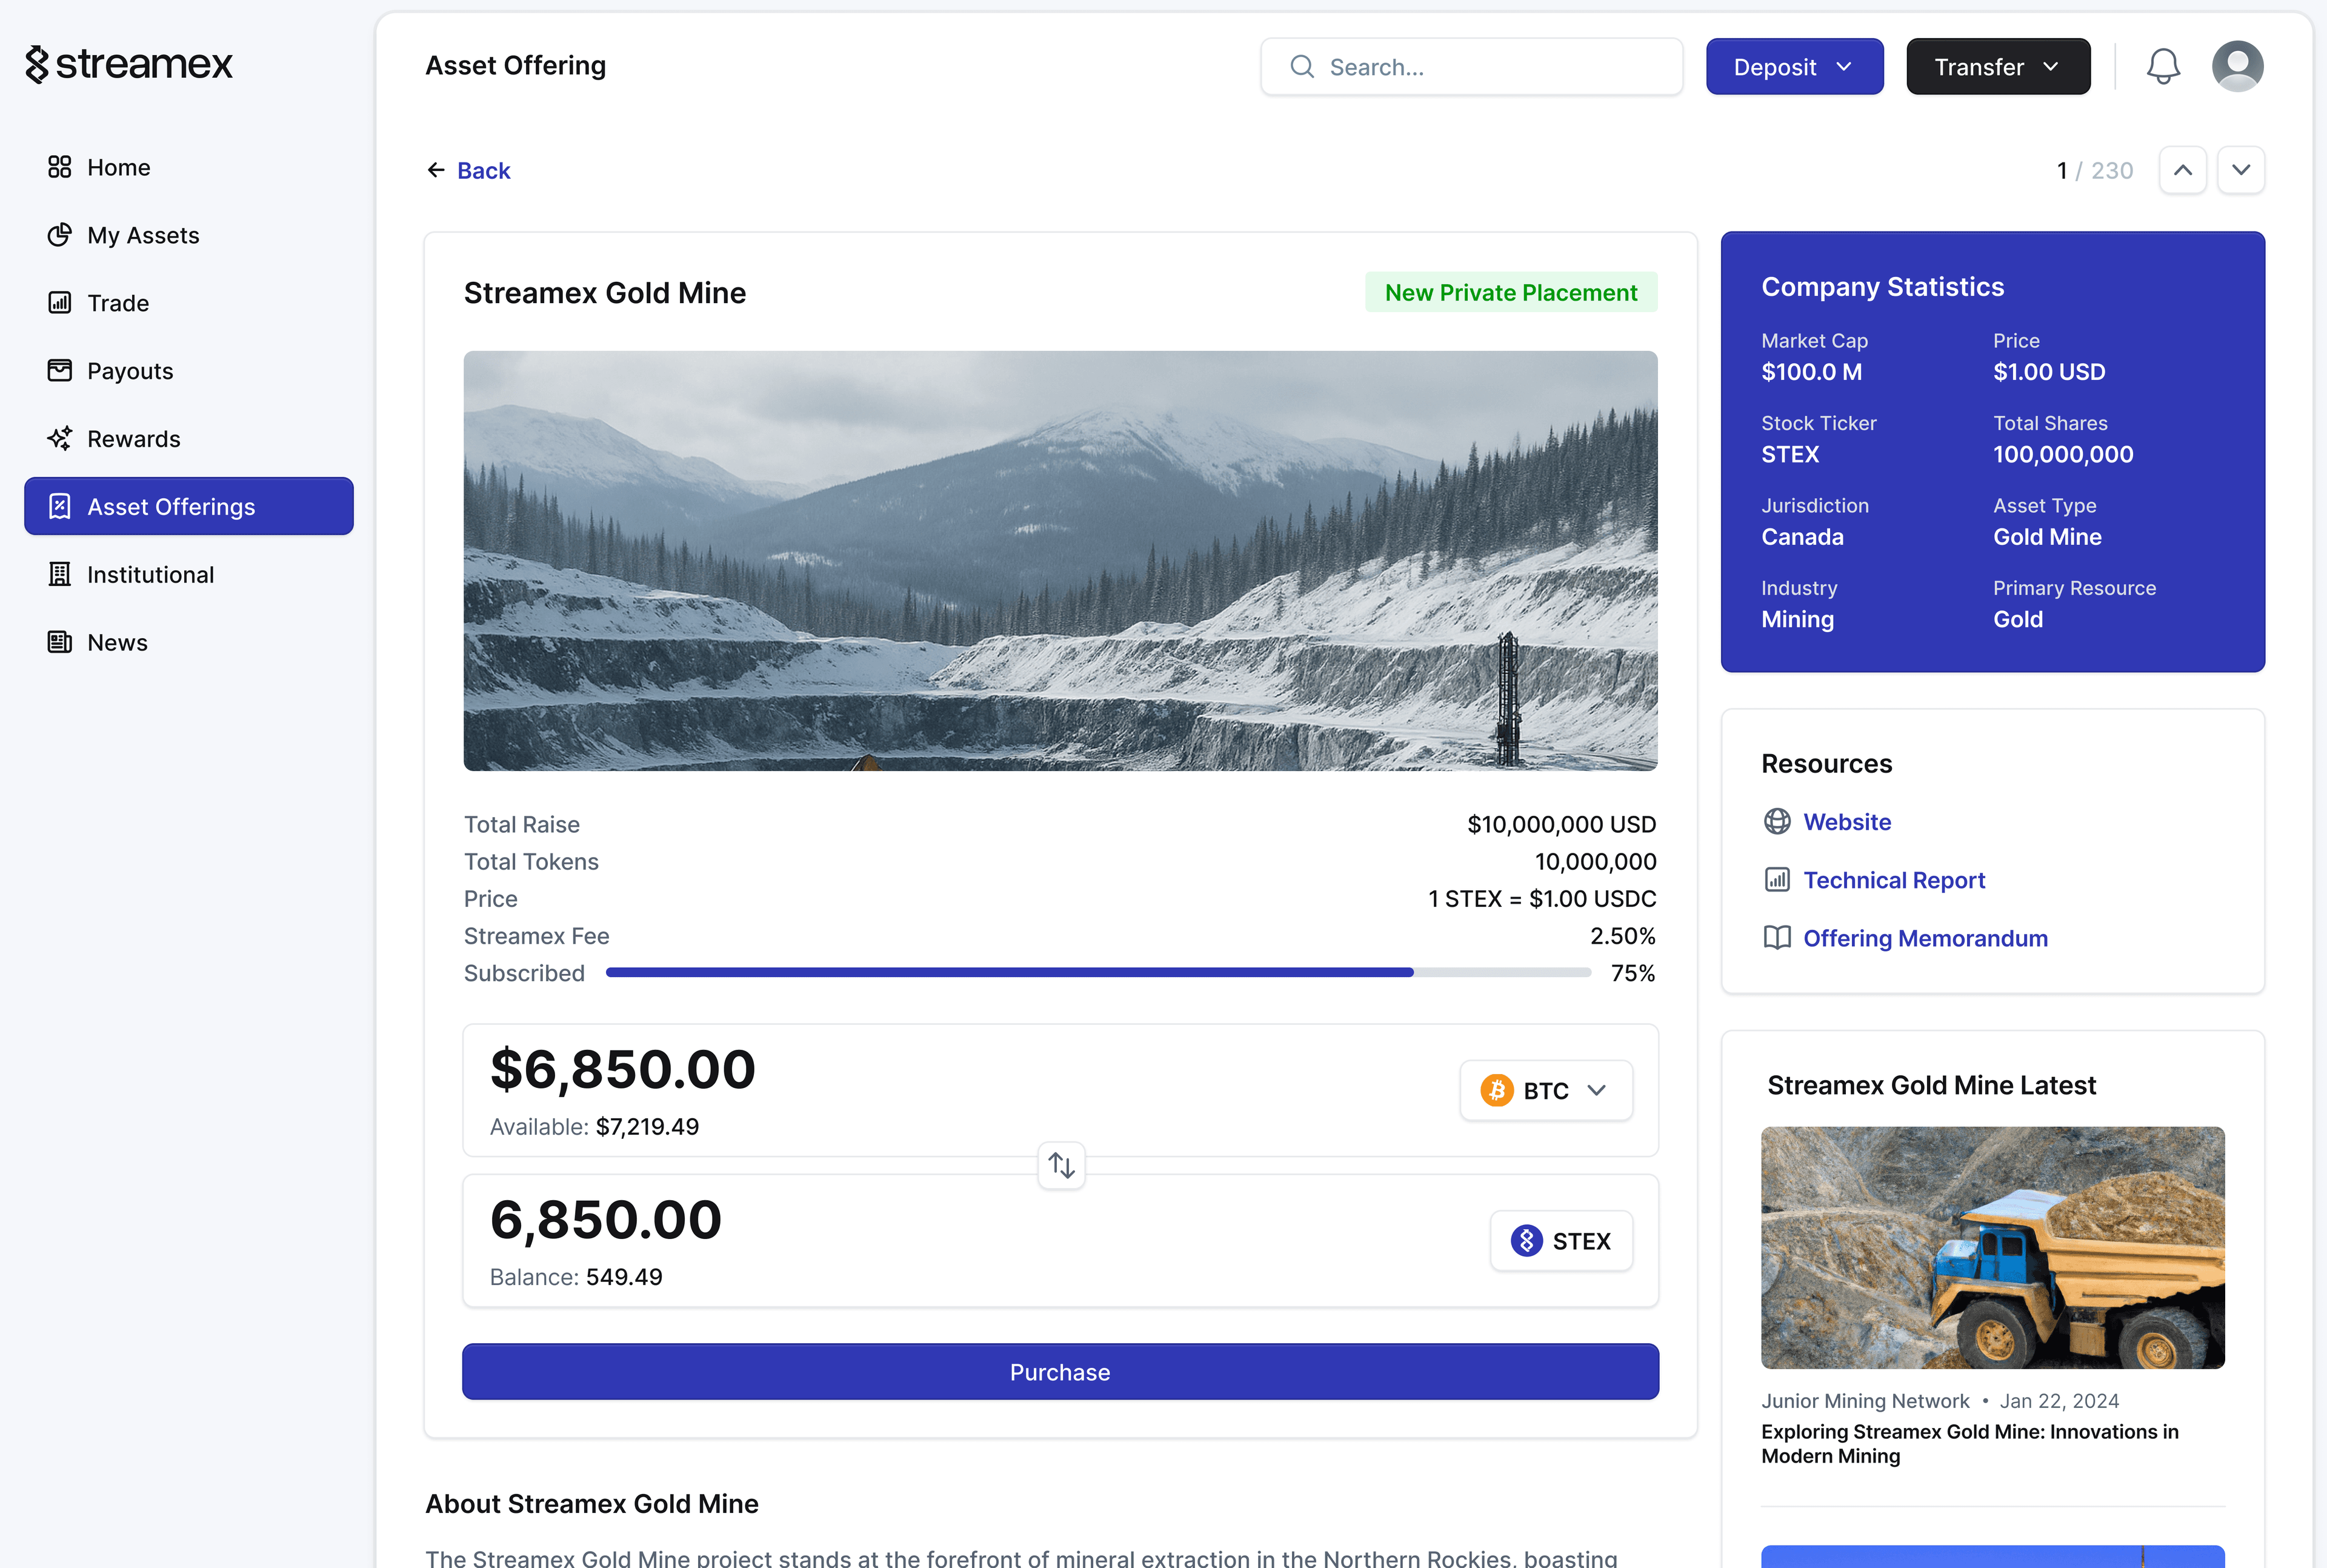Click the Trade chart icon in sidebar
The width and height of the screenshot is (2327, 1568).
(x=60, y=303)
